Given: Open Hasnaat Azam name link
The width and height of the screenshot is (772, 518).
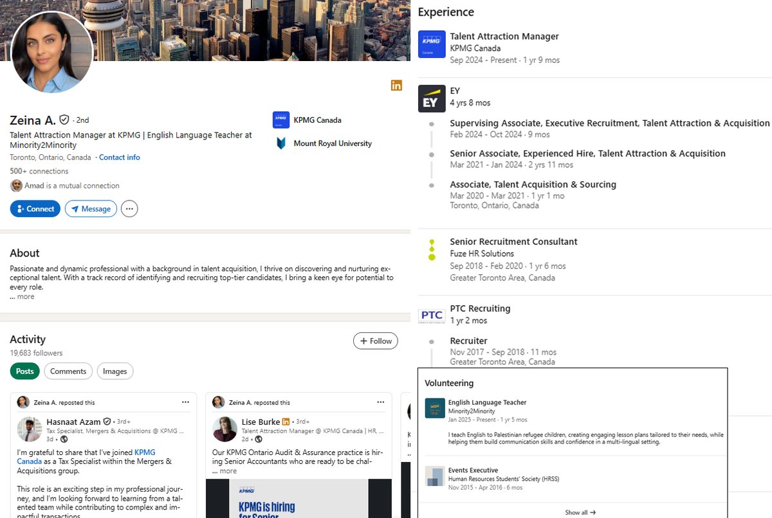Looking at the screenshot, I should coord(73,422).
